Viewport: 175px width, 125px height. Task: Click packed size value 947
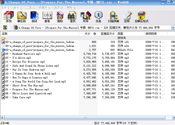tap(113, 50)
